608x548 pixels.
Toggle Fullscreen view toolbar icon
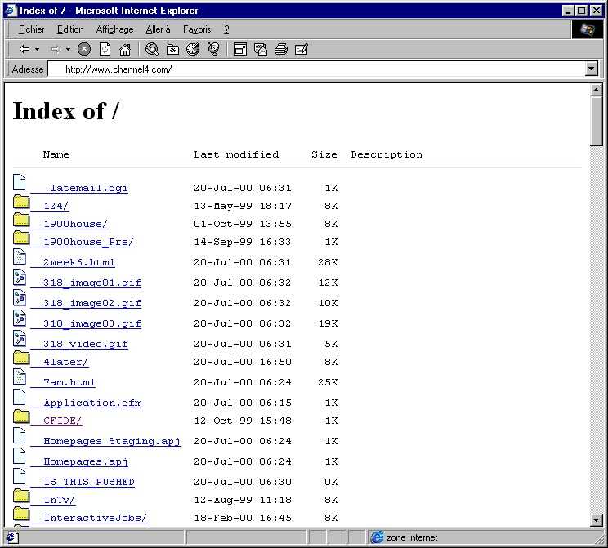pos(240,49)
